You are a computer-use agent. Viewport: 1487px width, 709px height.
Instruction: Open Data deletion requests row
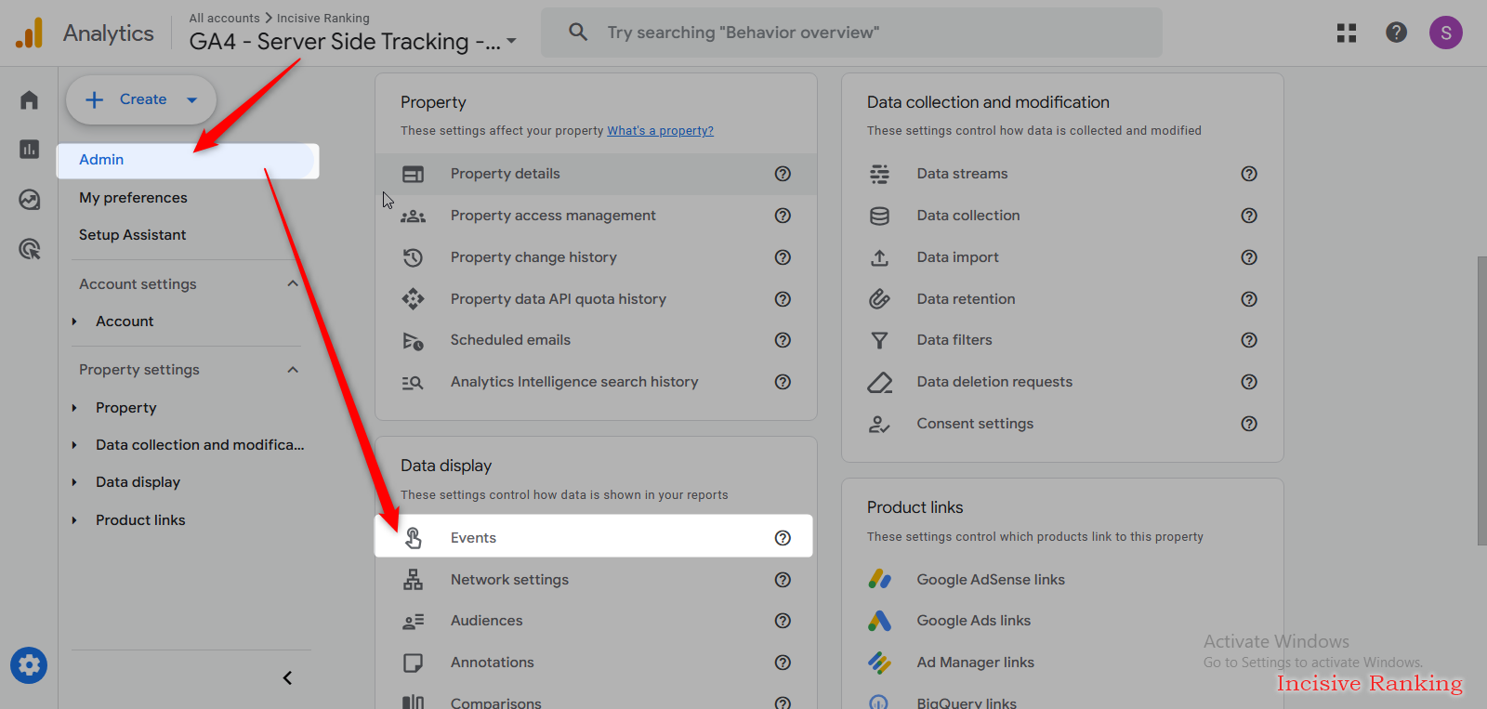coord(1062,382)
